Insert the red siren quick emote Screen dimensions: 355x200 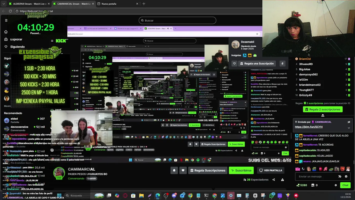coord(320,169)
